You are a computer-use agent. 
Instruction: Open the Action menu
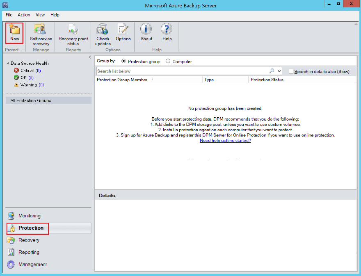click(x=24, y=15)
